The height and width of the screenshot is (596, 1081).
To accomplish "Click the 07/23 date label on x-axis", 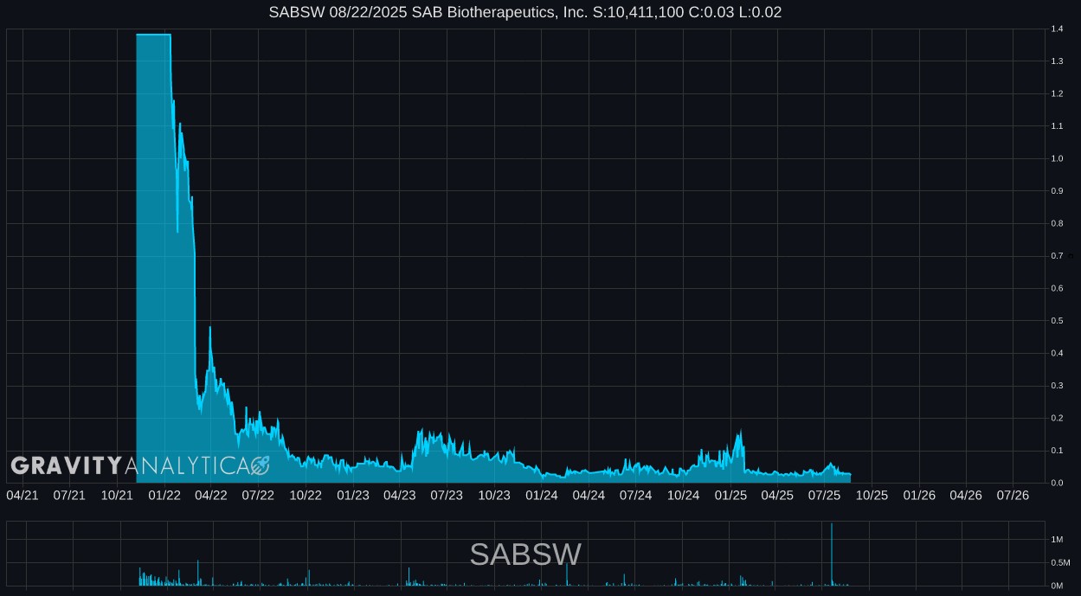I will pyautogui.click(x=447, y=495).
